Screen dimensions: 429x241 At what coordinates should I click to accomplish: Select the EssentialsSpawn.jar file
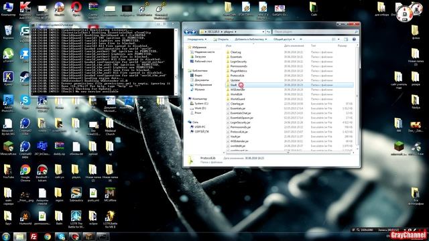[241, 118]
